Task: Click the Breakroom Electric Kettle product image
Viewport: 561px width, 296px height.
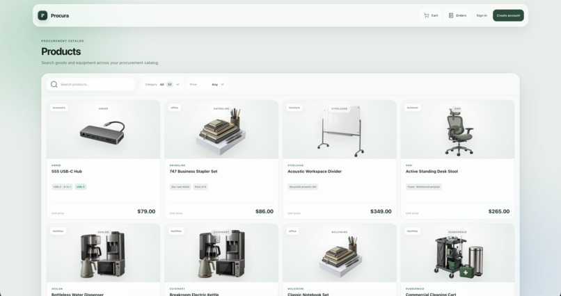Action: click(x=221, y=254)
